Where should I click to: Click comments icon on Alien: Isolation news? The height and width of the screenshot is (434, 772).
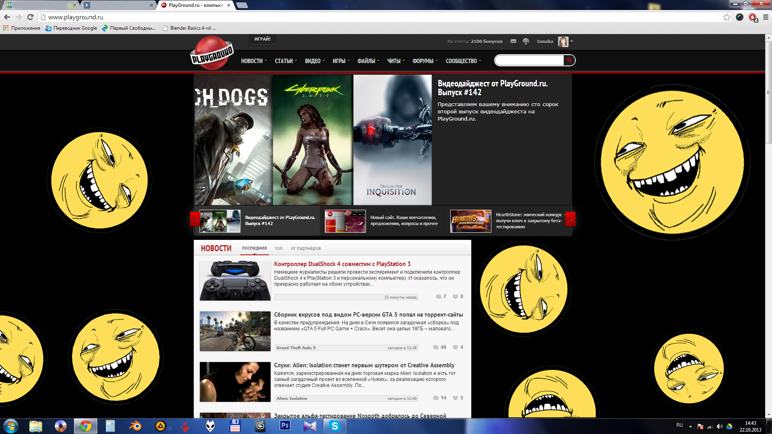coord(435,398)
